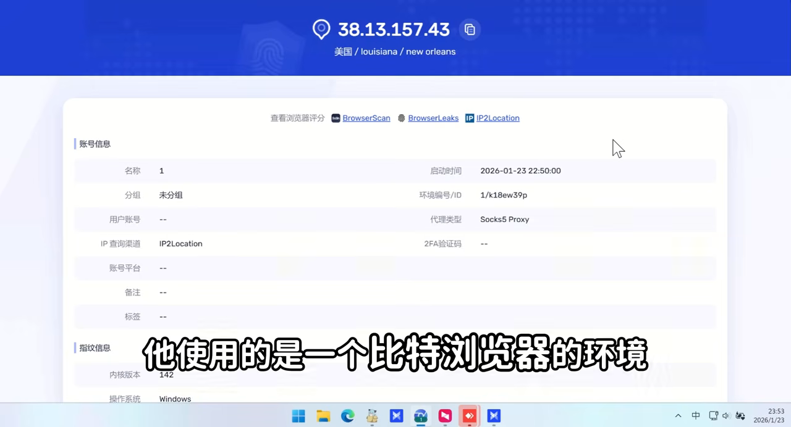
Task: Click the IP2Location value in IP 查询渠道 row
Action: pos(181,244)
